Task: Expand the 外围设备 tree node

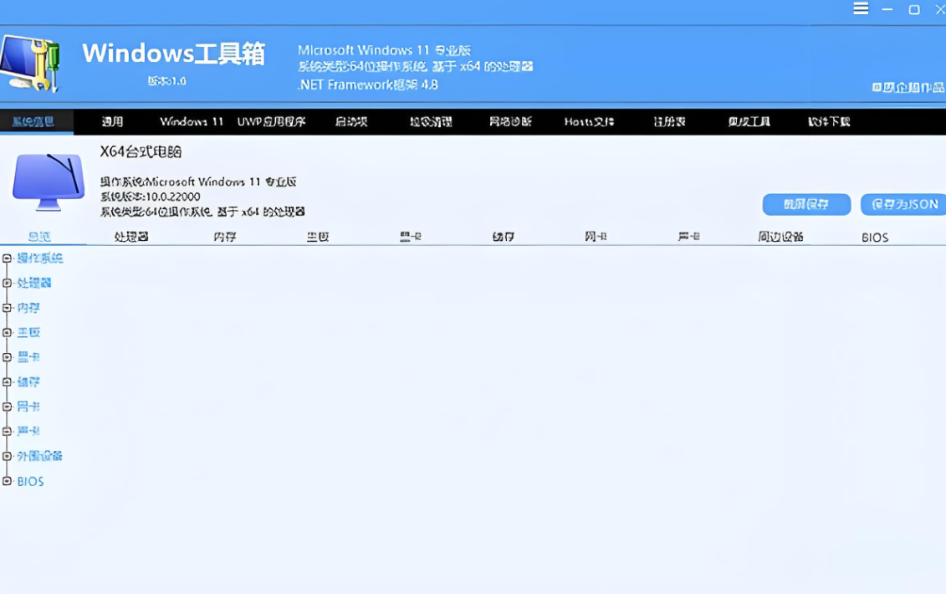Action: pyautogui.click(x=6, y=456)
